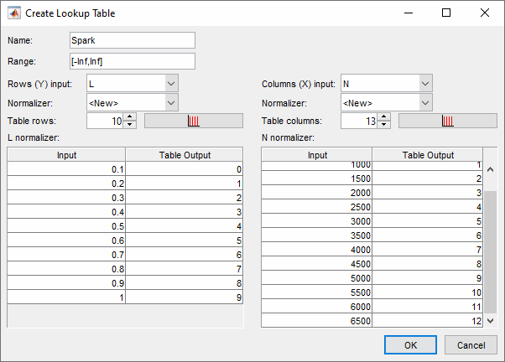The height and width of the screenshot is (362, 505).
Task: Select N output cell beside input 1500
Action: click(x=428, y=178)
